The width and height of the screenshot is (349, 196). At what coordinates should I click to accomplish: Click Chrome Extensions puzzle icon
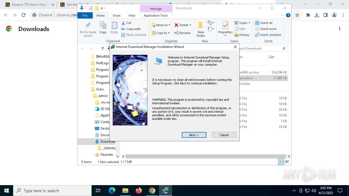pos(308,15)
